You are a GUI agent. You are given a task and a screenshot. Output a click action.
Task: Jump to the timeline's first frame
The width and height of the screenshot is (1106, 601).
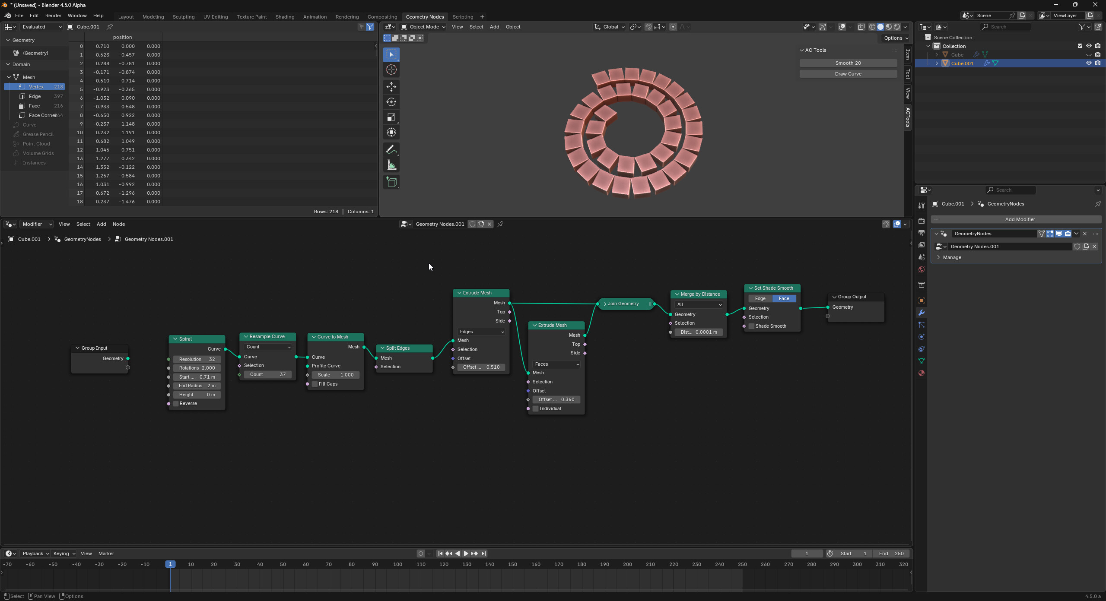point(440,554)
